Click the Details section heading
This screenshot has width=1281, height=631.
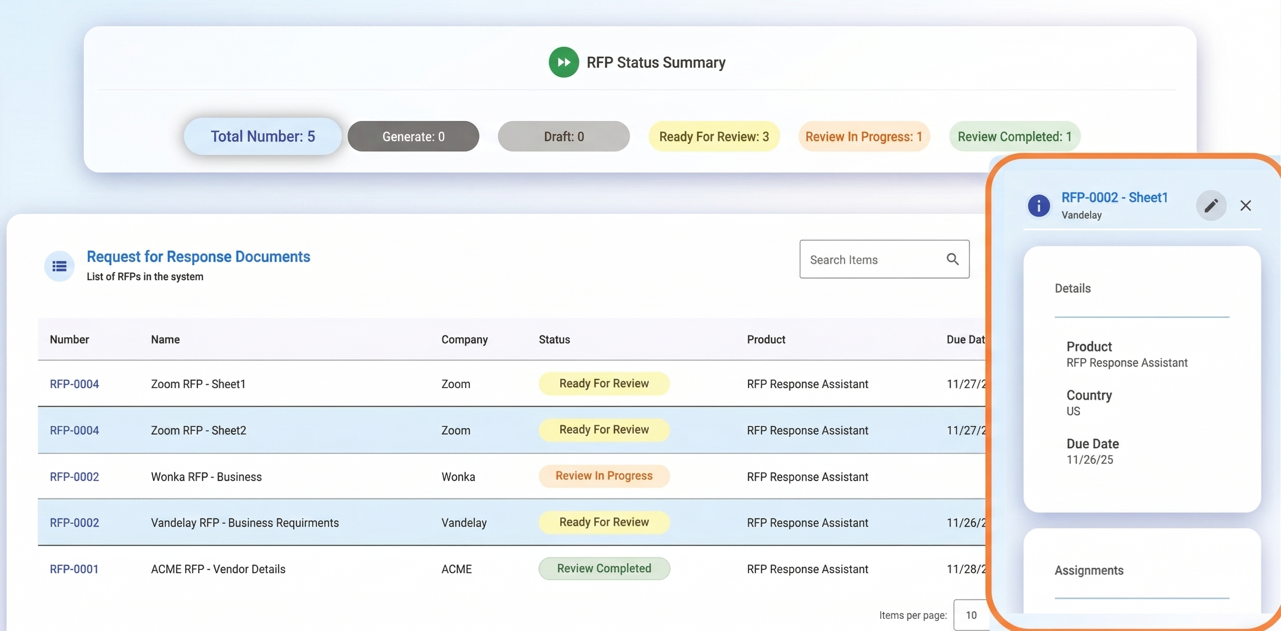click(1073, 288)
